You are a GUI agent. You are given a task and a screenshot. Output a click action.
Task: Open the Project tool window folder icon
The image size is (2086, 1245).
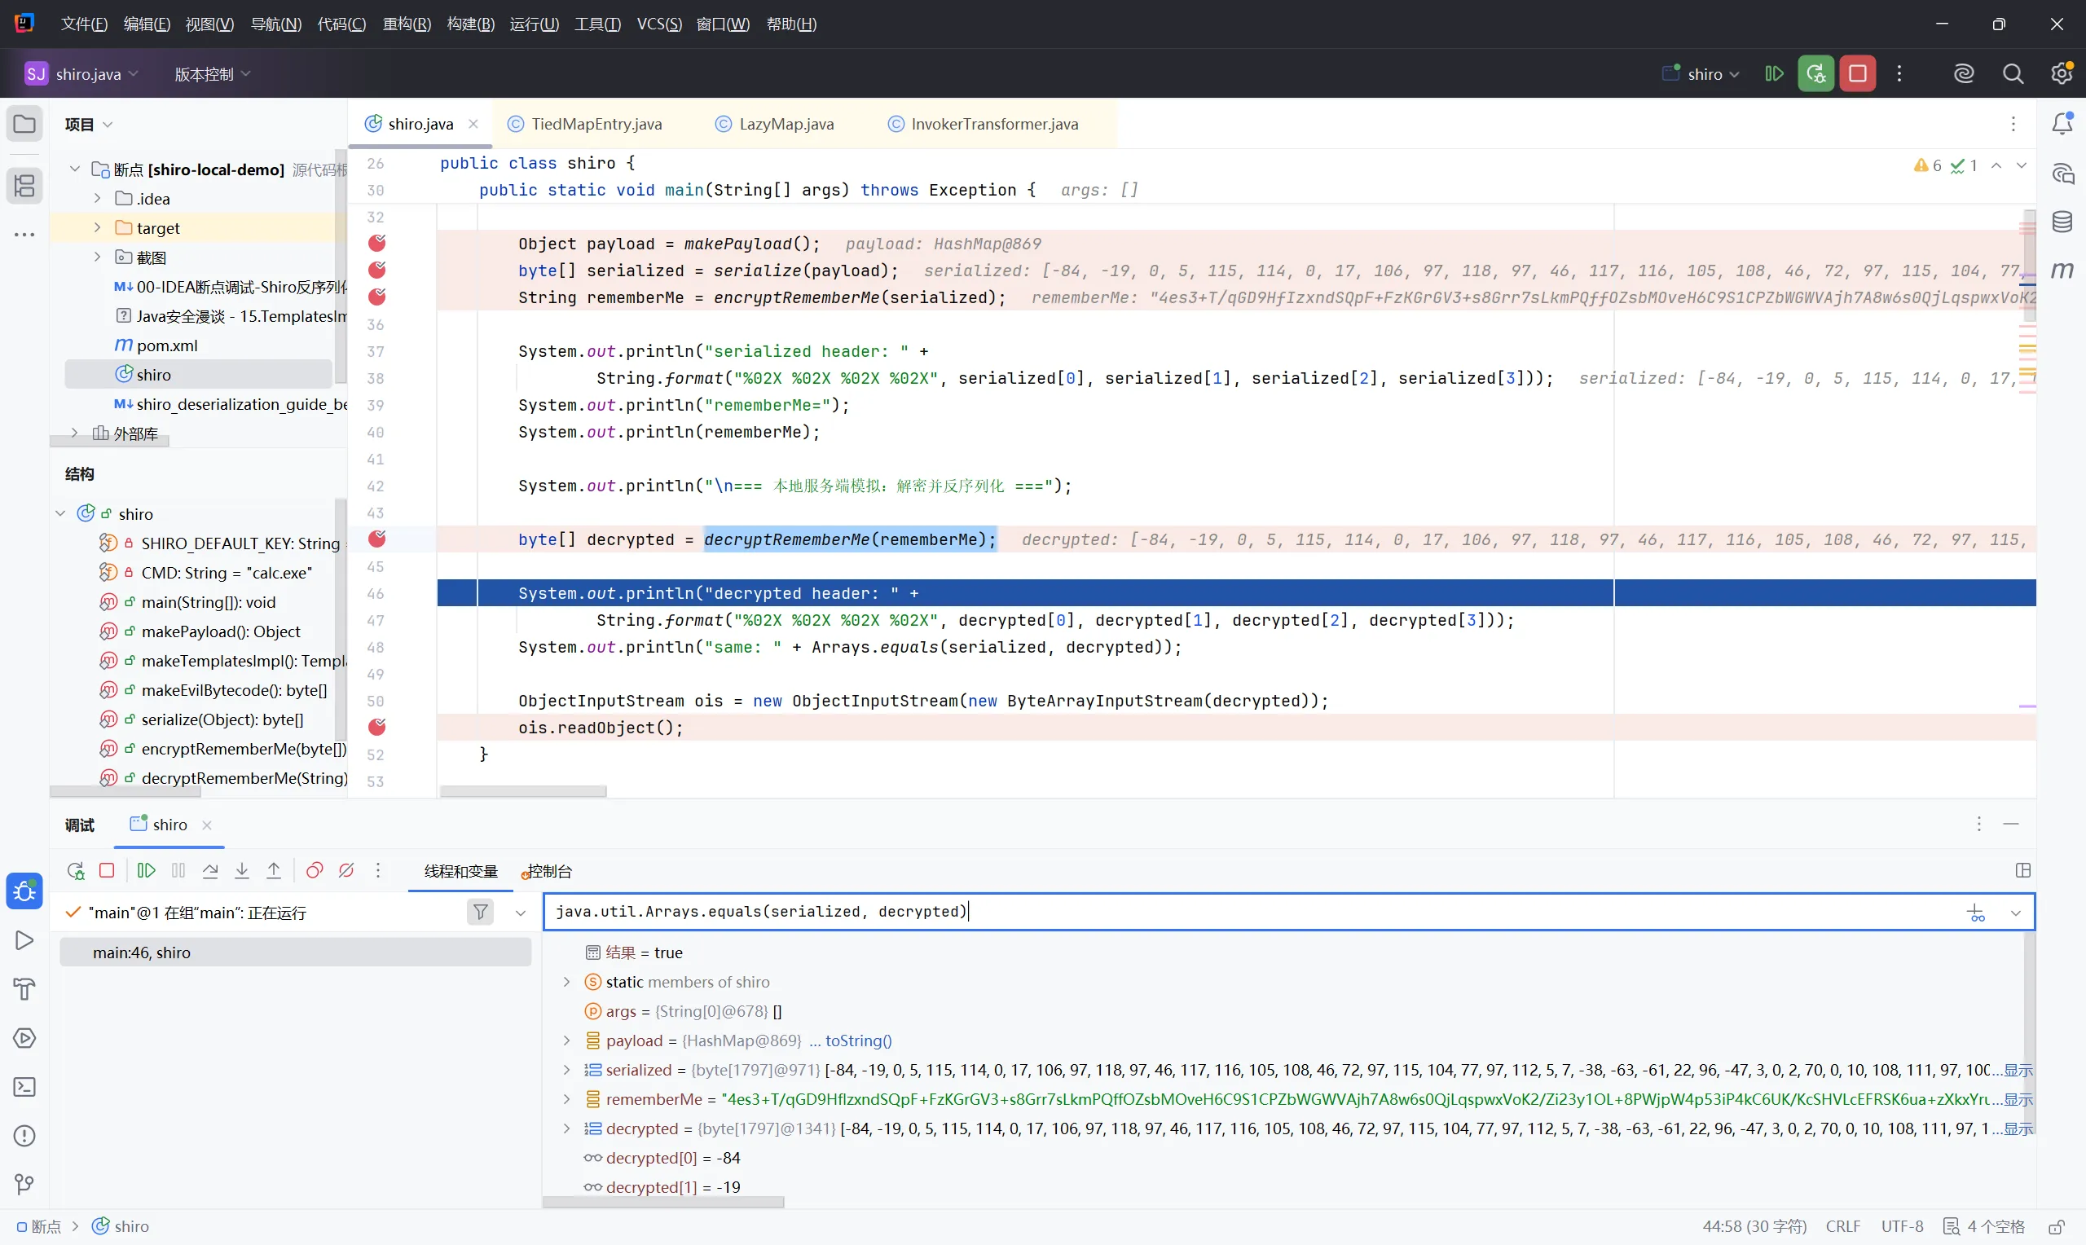(24, 124)
